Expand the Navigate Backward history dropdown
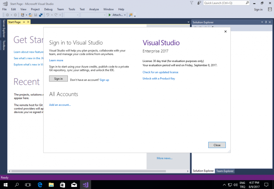This screenshot has height=189, width=274. tap(11, 15)
